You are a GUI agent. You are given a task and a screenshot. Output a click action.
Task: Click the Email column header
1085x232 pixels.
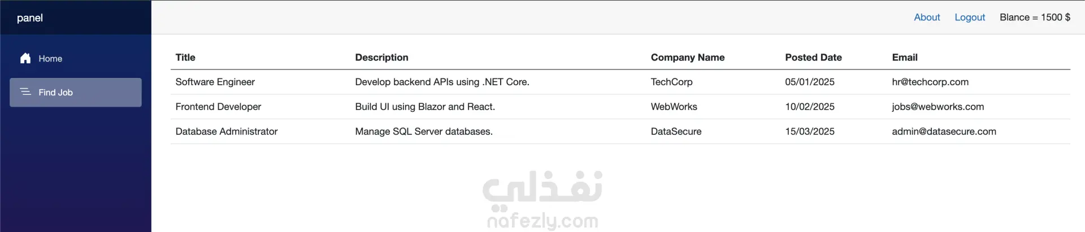pos(904,58)
